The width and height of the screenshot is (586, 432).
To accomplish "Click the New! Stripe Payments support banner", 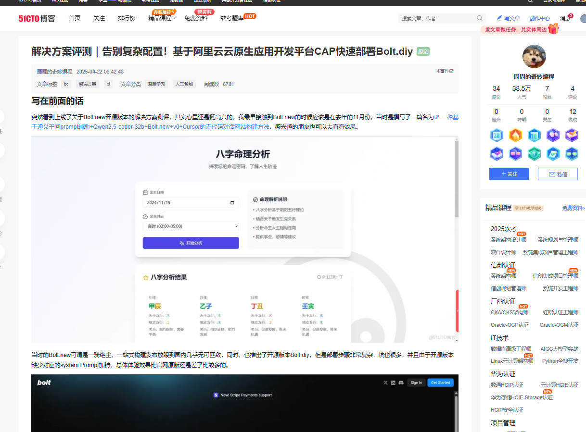I will pos(243,395).
